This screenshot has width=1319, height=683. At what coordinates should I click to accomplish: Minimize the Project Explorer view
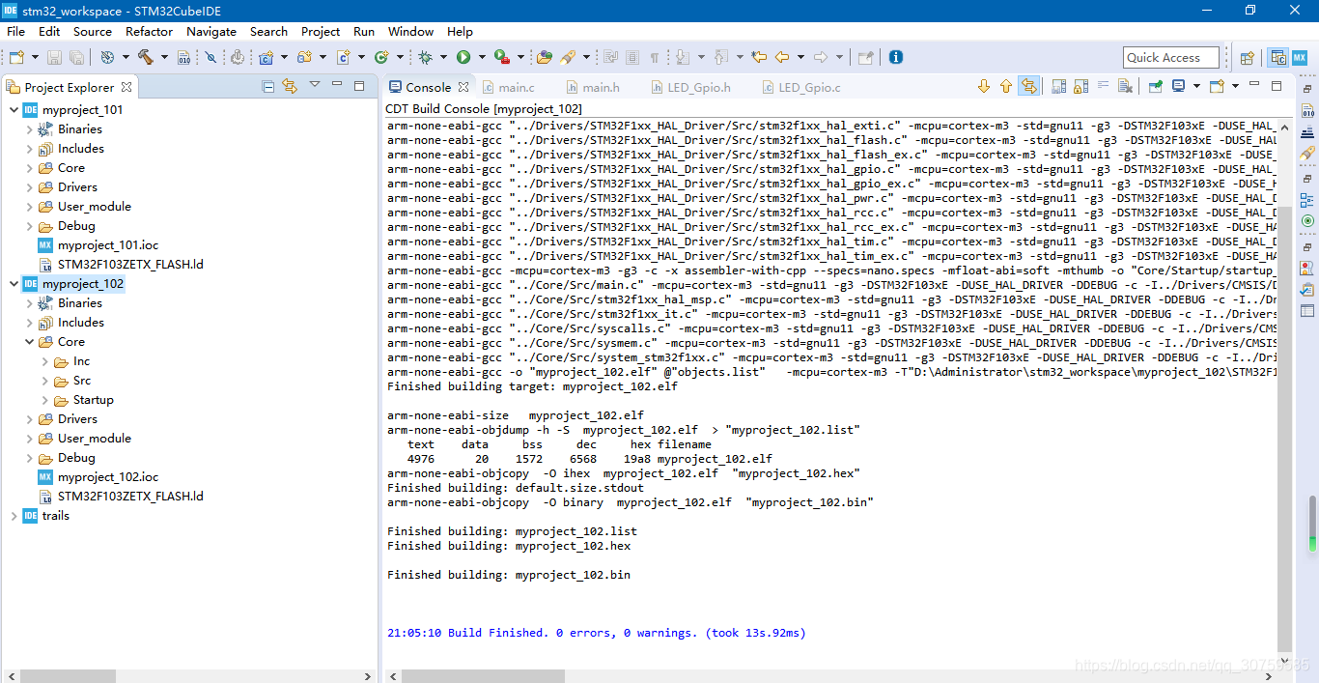[x=337, y=86]
